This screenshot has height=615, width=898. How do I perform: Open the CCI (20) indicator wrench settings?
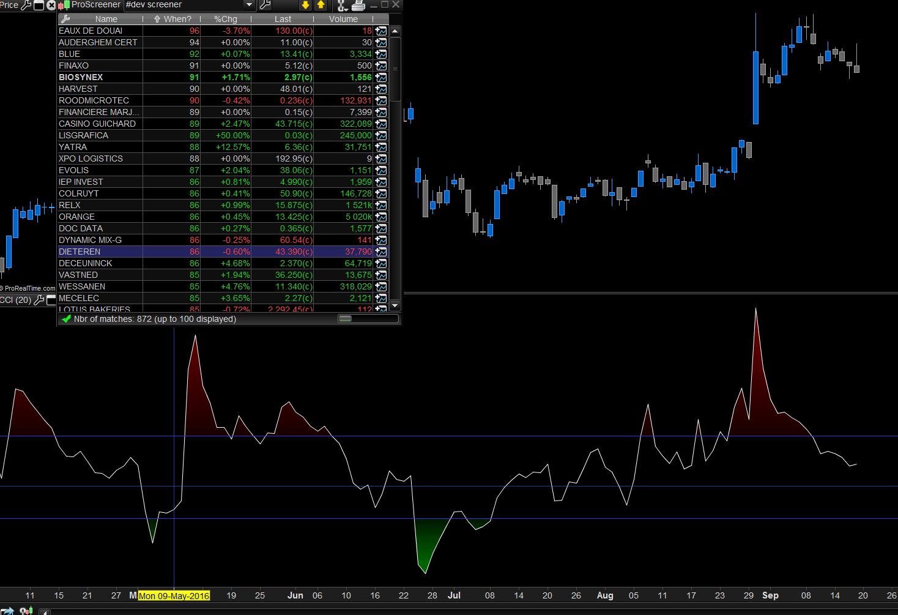[39, 300]
